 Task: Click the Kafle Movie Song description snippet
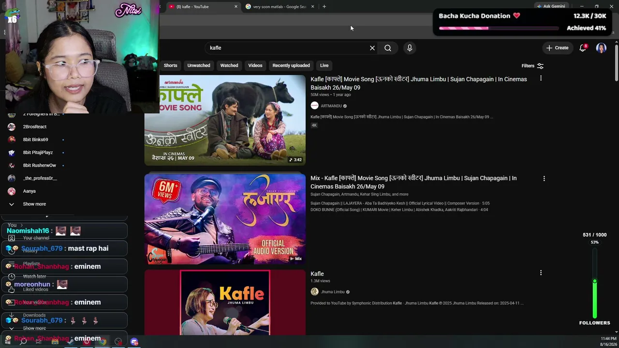coord(401,117)
